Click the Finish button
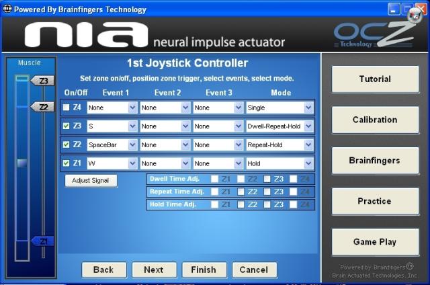This screenshot has height=285, width=430. [x=204, y=270]
